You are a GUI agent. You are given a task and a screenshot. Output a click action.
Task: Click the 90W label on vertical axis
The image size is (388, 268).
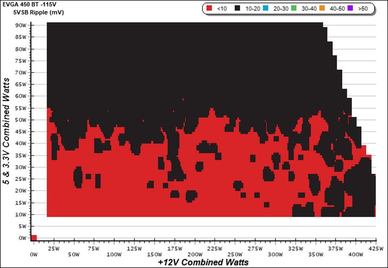[21, 25]
